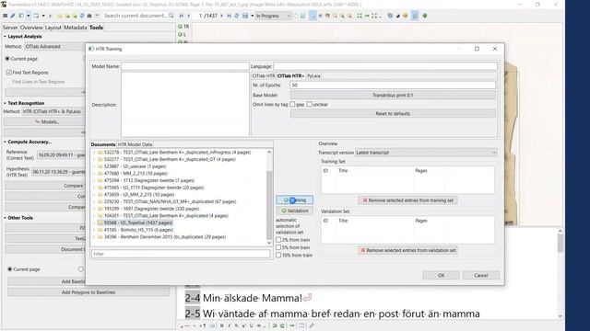Screen dimensions: 590x331
Task: Open the Server tab
Action: 10,28
